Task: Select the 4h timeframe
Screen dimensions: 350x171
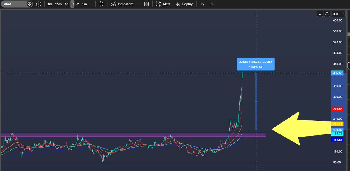Action: click(67, 4)
